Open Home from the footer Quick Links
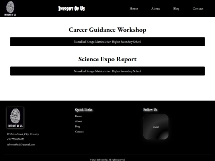215x161 pixels. click(78, 116)
